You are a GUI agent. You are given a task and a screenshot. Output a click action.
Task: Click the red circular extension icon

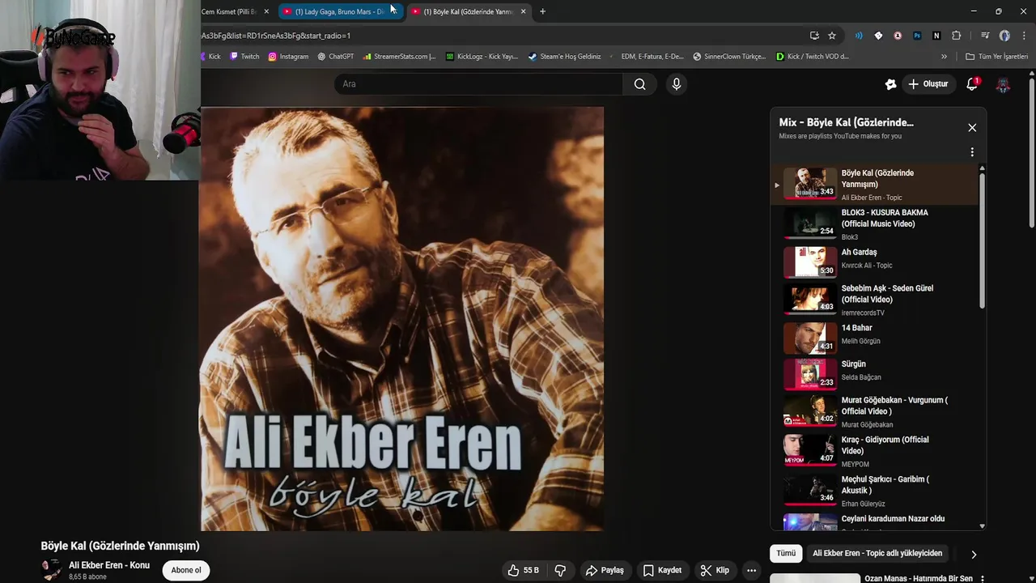898,36
